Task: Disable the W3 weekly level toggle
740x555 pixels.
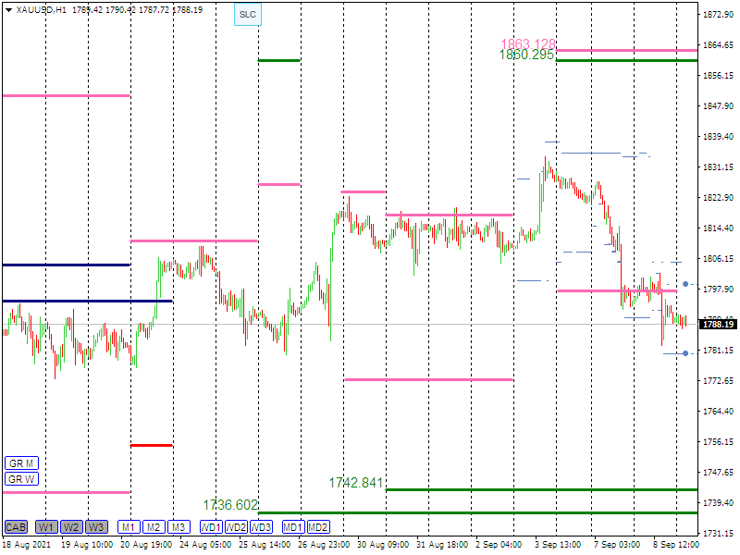Action: pyautogui.click(x=96, y=527)
